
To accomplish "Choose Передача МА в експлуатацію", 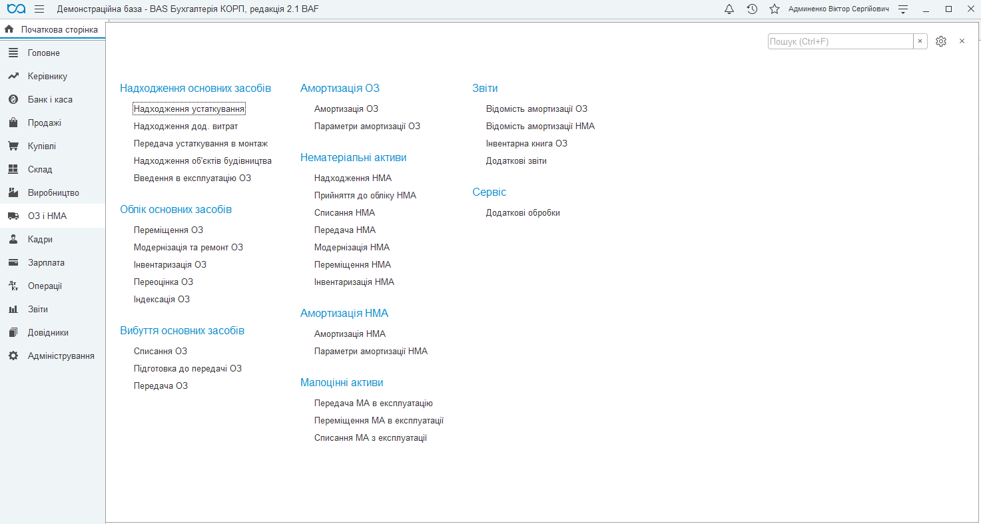I will coord(374,403).
